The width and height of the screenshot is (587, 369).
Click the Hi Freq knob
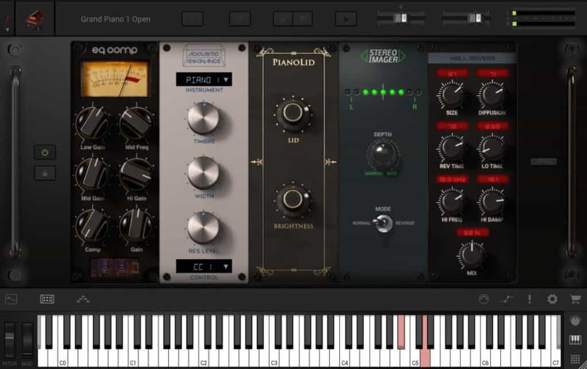click(x=452, y=201)
